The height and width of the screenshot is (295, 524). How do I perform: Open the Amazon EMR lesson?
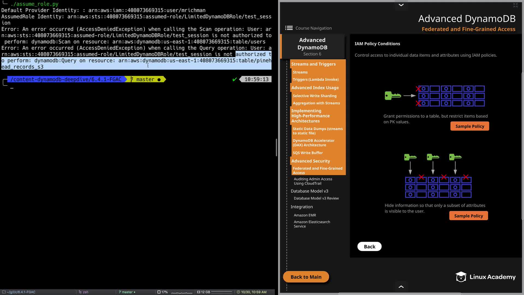tap(305, 215)
